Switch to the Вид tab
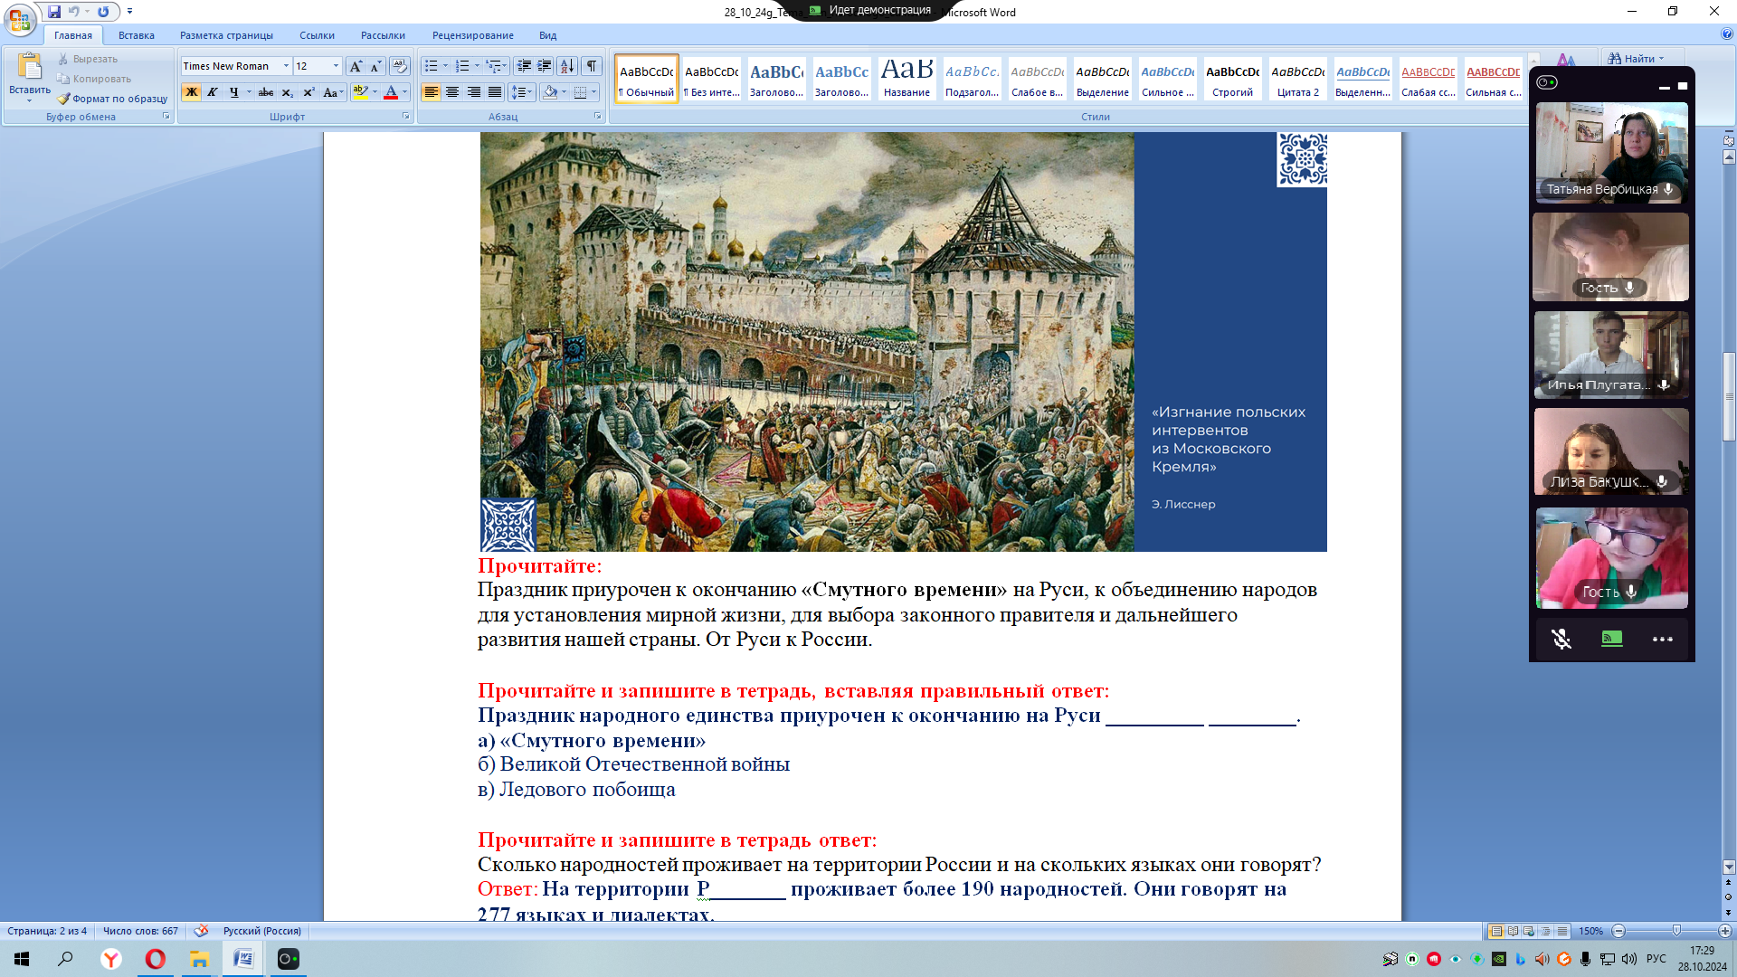 [547, 35]
